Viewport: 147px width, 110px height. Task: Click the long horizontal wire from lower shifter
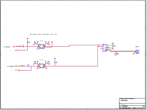click(x=71, y=66)
